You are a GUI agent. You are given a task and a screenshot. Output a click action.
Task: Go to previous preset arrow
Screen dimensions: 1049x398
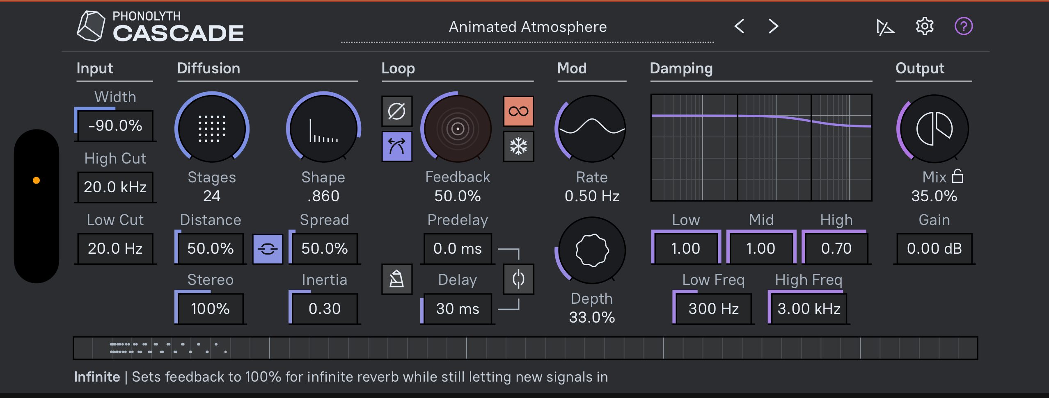pyautogui.click(x=740, y=27)
